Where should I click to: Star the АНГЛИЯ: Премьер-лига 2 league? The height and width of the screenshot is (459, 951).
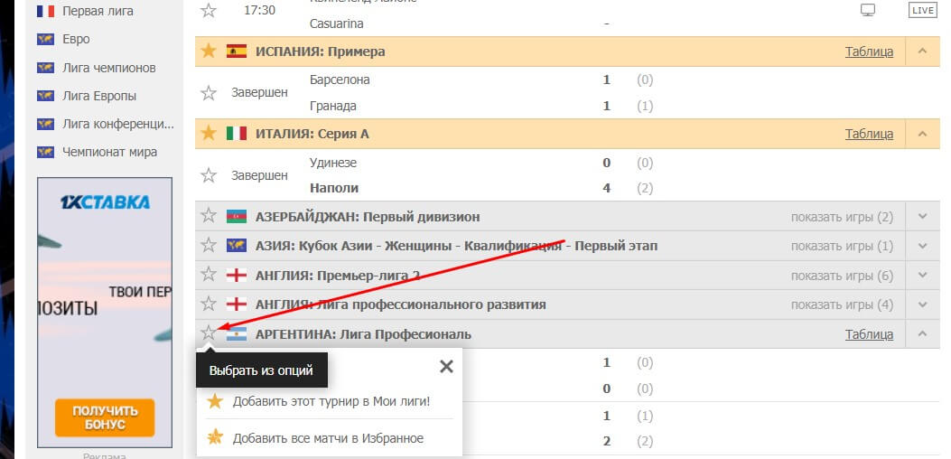click(209, 275)
